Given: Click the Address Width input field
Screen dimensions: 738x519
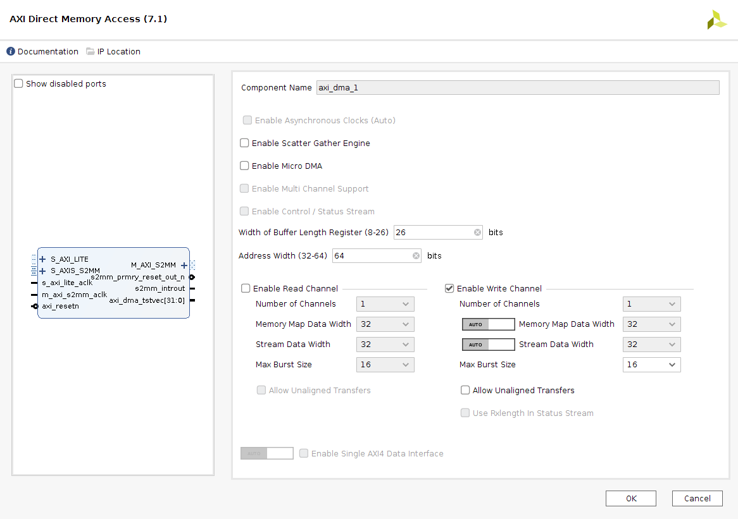Looking at the screenshot, I should tap(372, 256).
